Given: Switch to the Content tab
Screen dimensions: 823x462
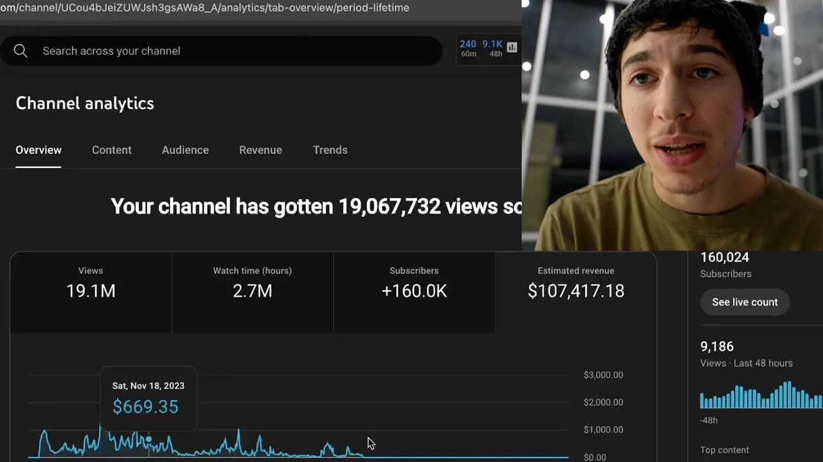Looking at the screenshot, I should point(112,150).
